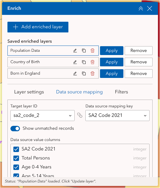This screenshot has height=188, width=160.
Task: Open the Filters tab
Action: click(121, 92)
